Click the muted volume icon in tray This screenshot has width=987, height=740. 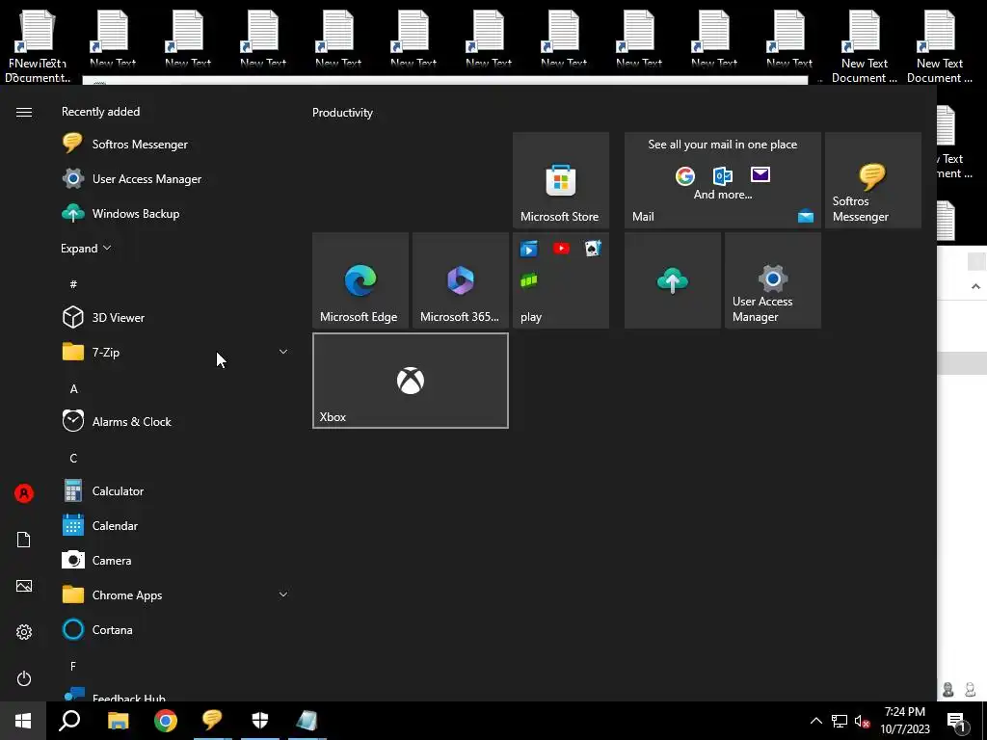pyautogui.click(x=862, y=721)
